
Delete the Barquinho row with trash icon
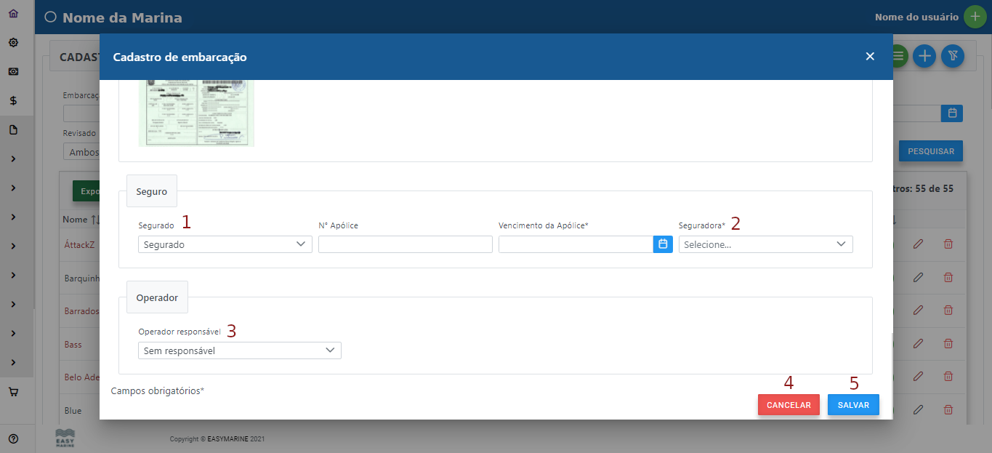pyautogui.click(x=948, y=277)
